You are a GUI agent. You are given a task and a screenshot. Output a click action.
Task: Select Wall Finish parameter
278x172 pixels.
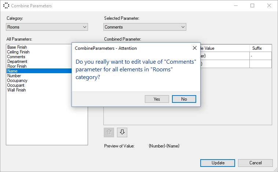pyautogui.click(x=17, y=90)
